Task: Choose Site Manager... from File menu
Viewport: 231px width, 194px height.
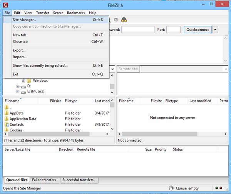Action: coord(56,20)
